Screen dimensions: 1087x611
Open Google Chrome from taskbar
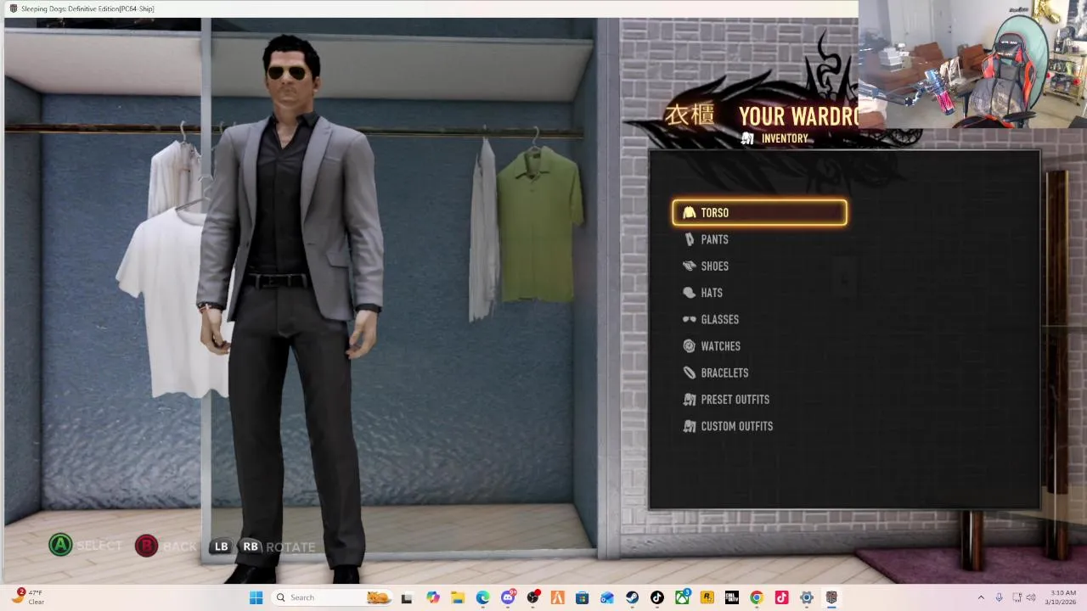757,597
